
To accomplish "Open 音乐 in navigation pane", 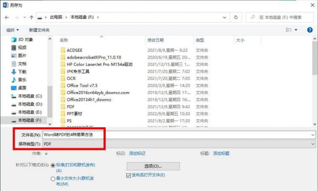I will point(19,80).
